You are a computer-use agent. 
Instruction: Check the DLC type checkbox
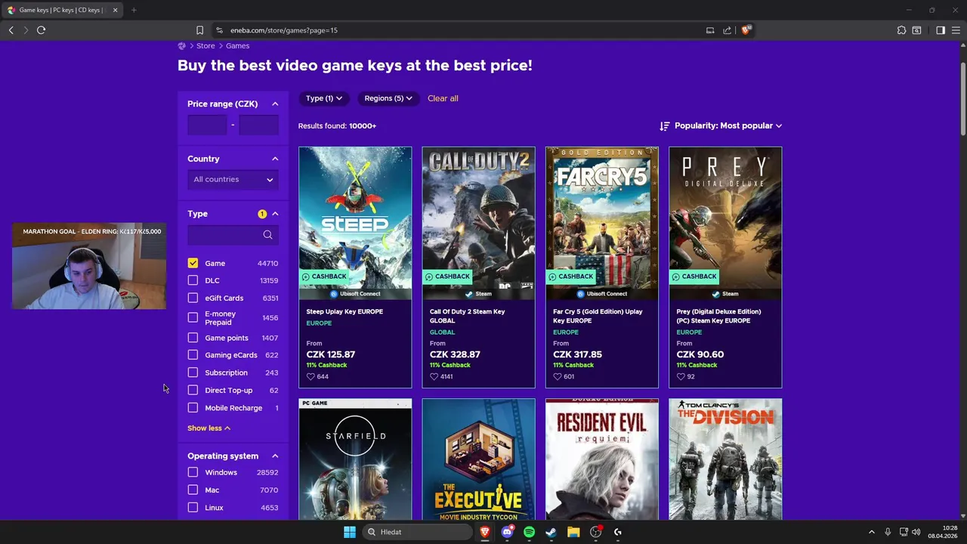[193, 280]
